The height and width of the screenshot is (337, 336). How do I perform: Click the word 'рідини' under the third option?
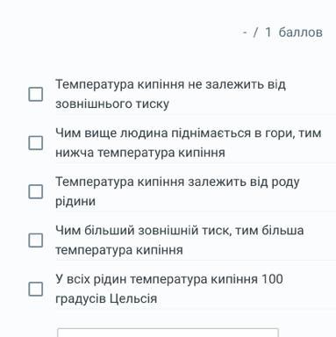[75, 202]
